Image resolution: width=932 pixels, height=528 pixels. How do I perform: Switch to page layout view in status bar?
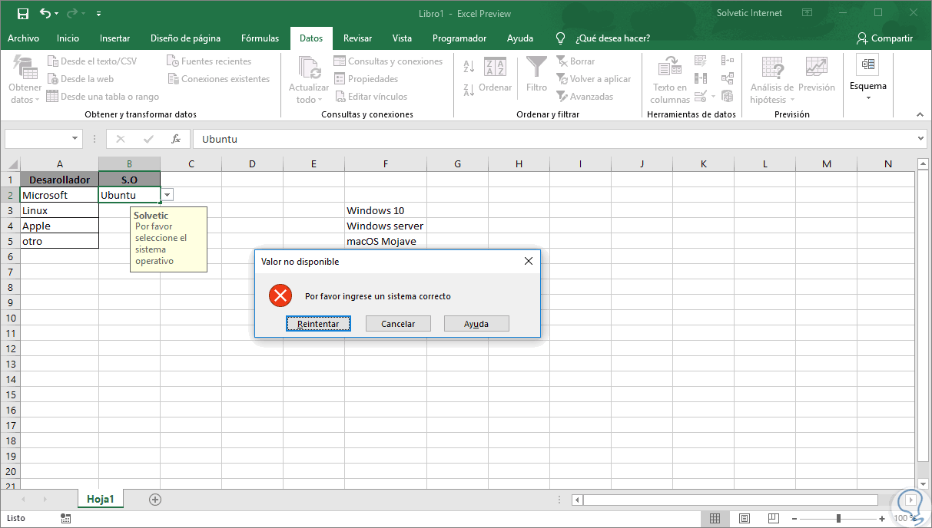(x=744, y=518)
